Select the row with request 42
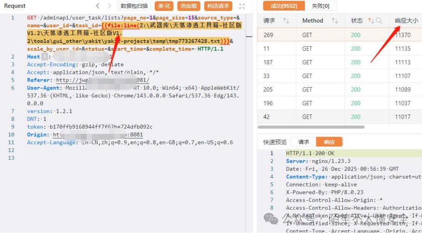Screen dimensions: 422x235 coord(340,117)
